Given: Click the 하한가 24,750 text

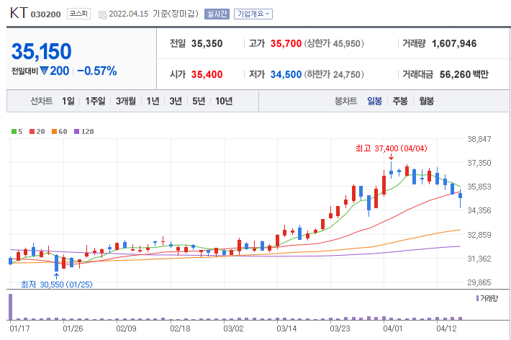Looking at the screenshot, I should [334, 74].
